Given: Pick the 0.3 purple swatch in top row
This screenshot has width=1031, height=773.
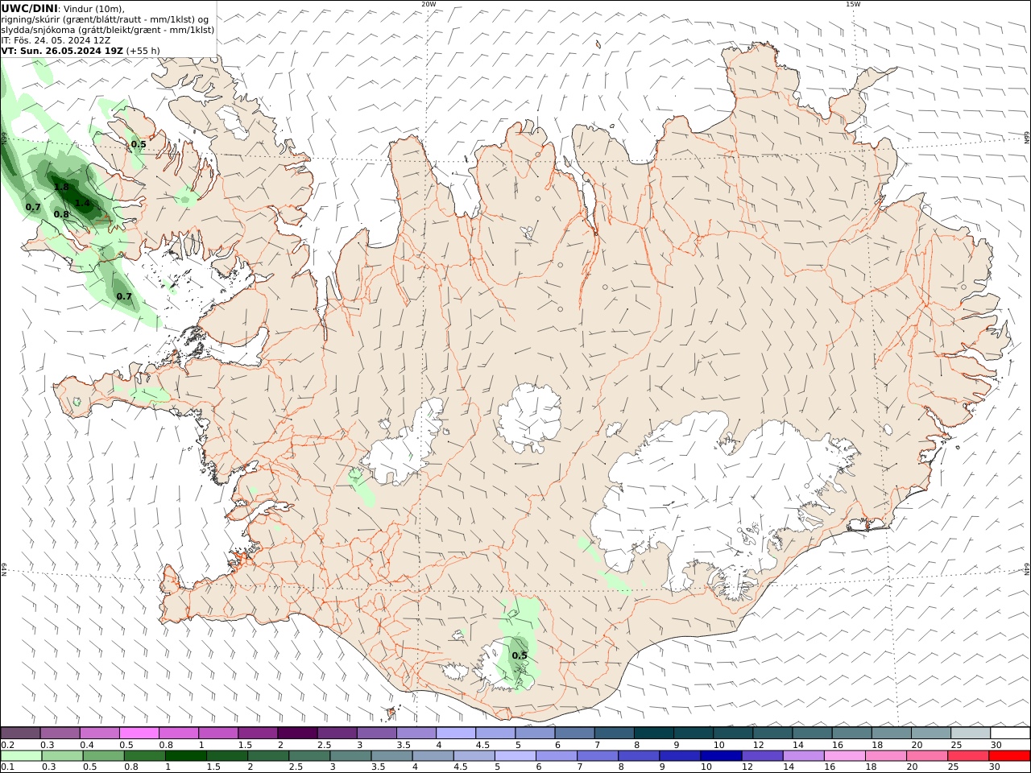Looking at the screenshot, I should [x=60, y=733].
